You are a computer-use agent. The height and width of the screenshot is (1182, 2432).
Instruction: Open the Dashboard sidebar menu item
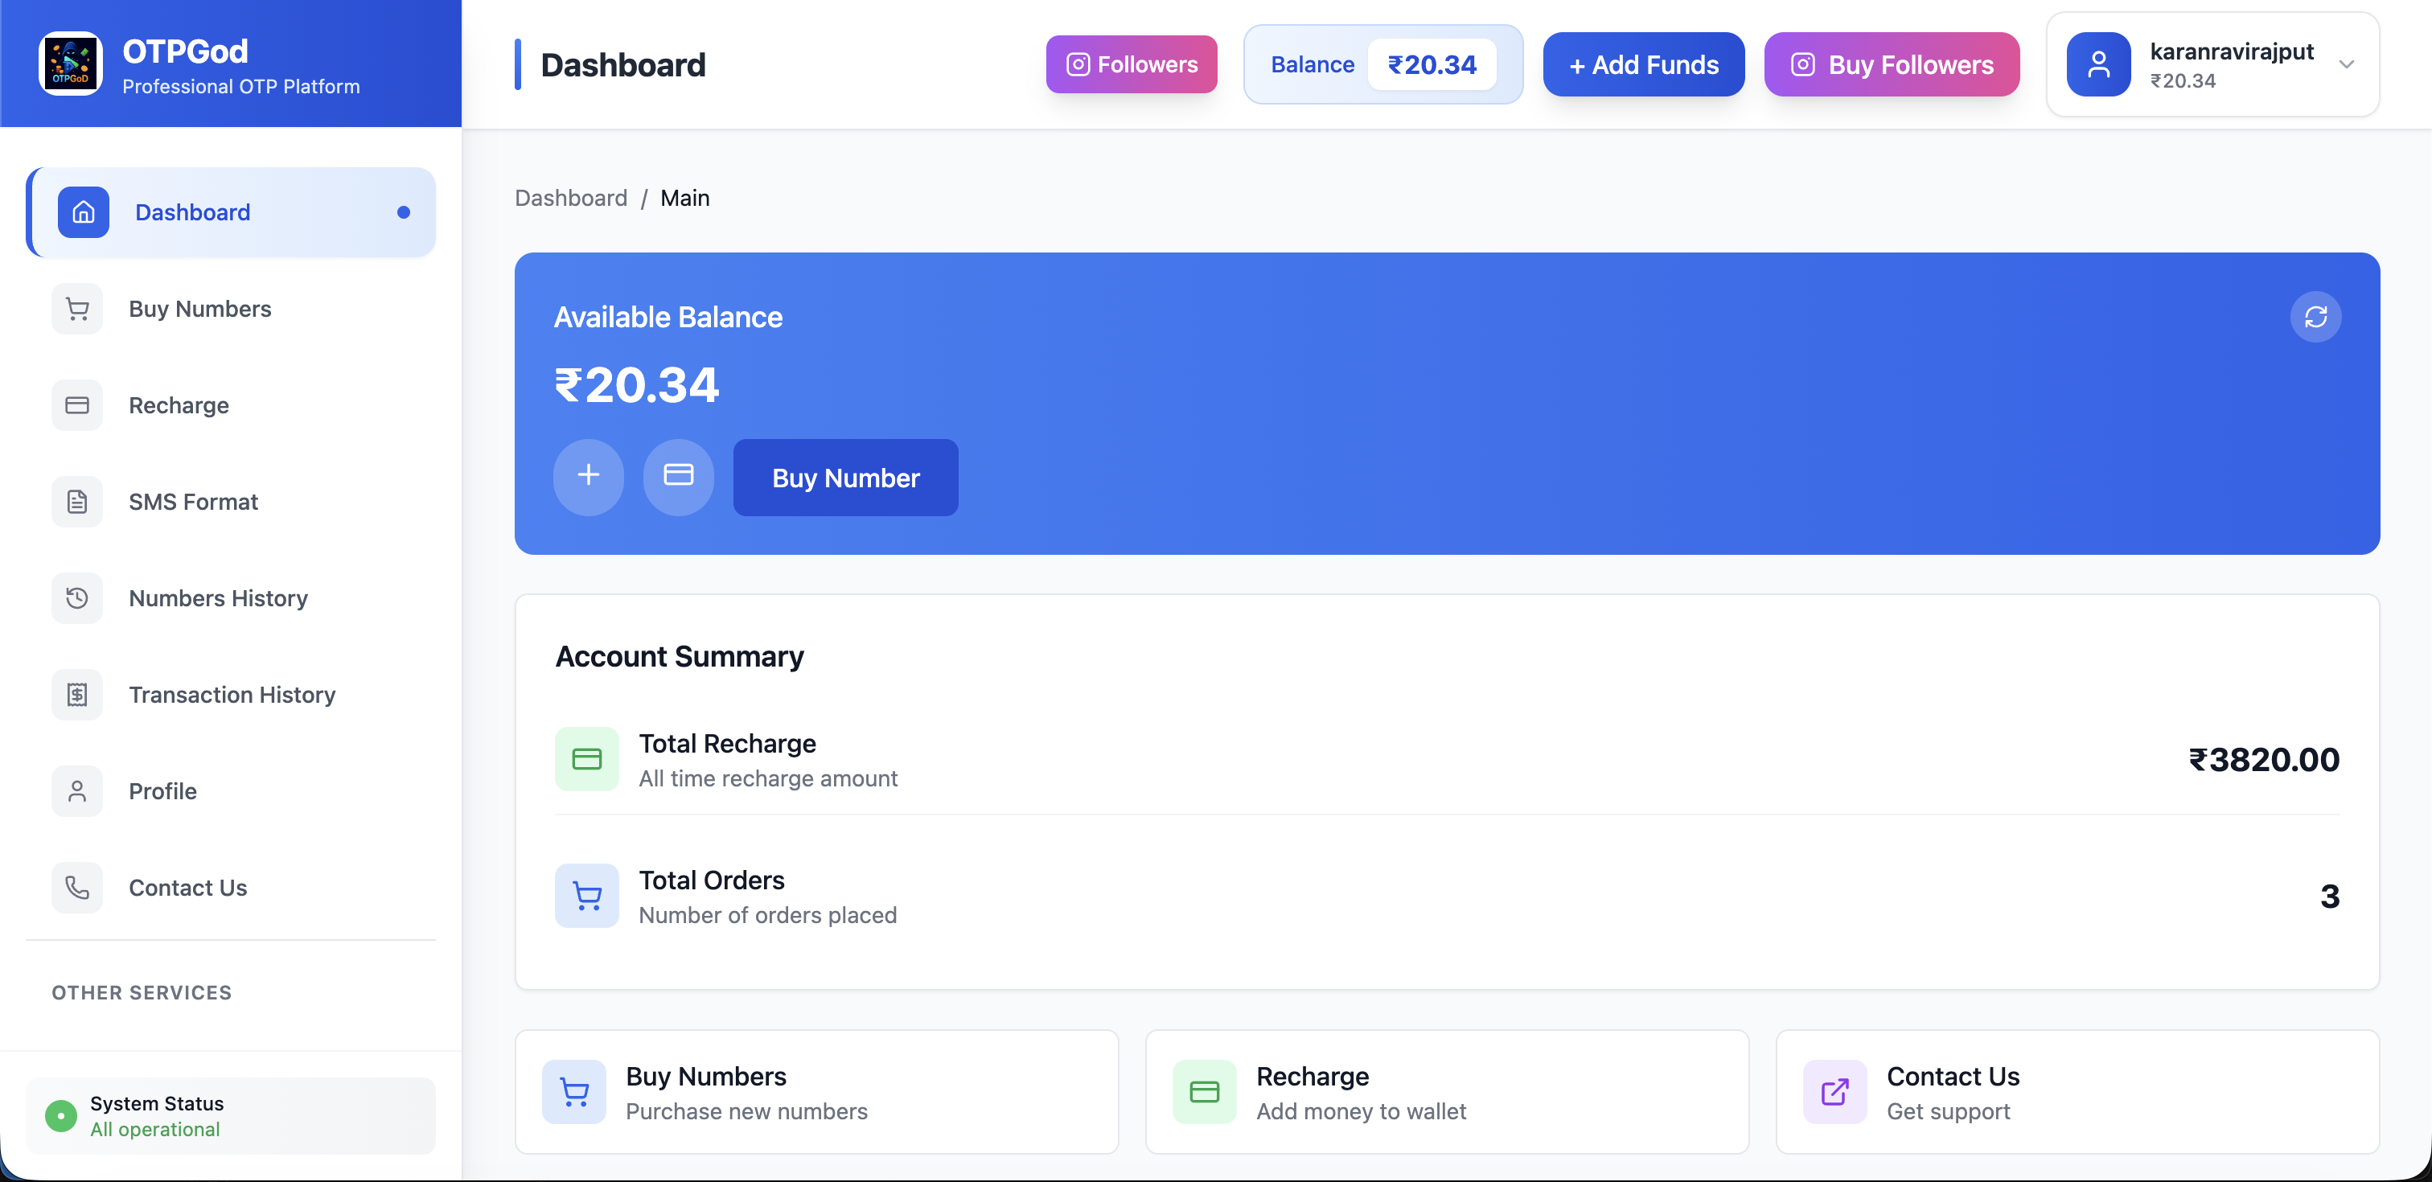(x=230, y=211)
